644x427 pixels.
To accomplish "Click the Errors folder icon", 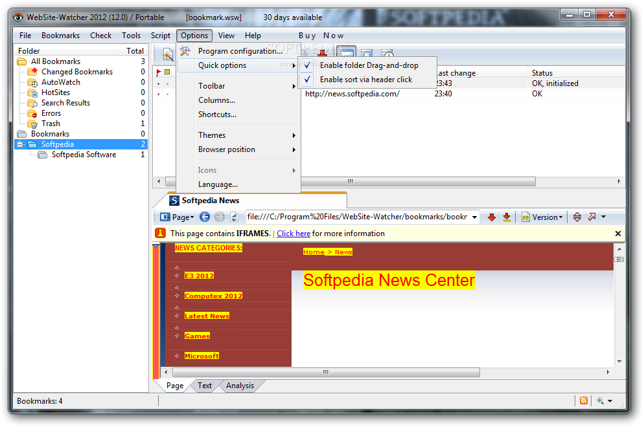I will coord(32,113).
